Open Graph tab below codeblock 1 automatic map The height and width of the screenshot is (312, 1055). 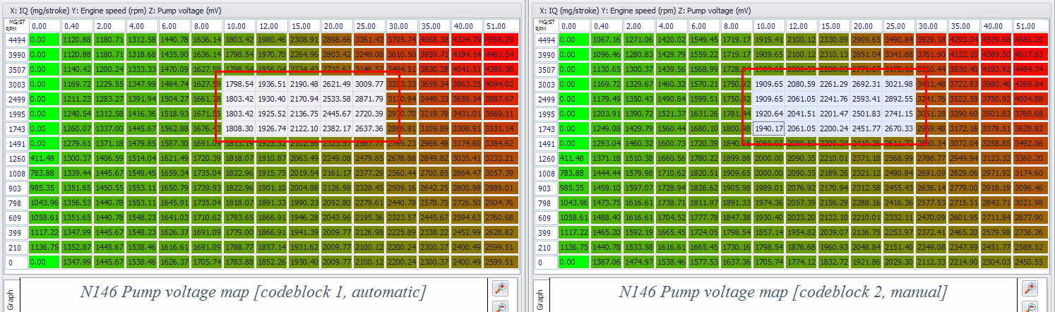coord(8,295)
